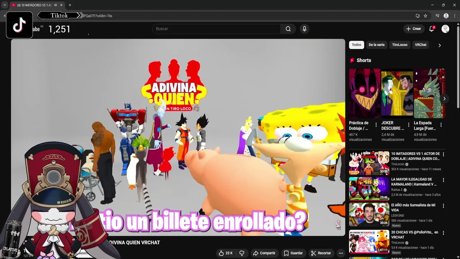Screen dimensions: 460x259
Task: Click 20 CHICAS thumbnail 1:07:11
Action: pyautogui.click(x=369, y=241)
